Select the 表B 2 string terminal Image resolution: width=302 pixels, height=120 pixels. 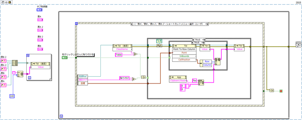(40, 40)
